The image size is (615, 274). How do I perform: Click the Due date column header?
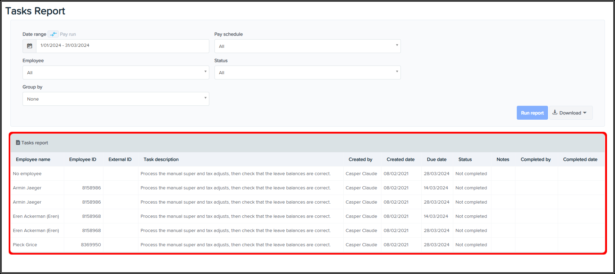pos(436,160)
